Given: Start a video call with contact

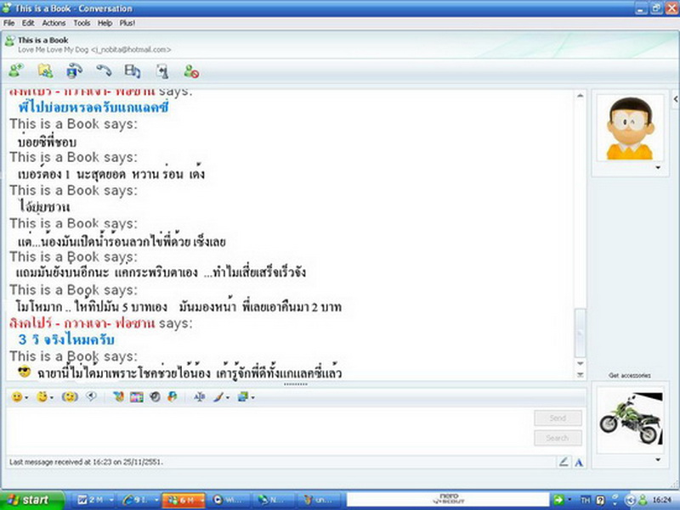Looking at the screenshot, I should coord(74,71).
